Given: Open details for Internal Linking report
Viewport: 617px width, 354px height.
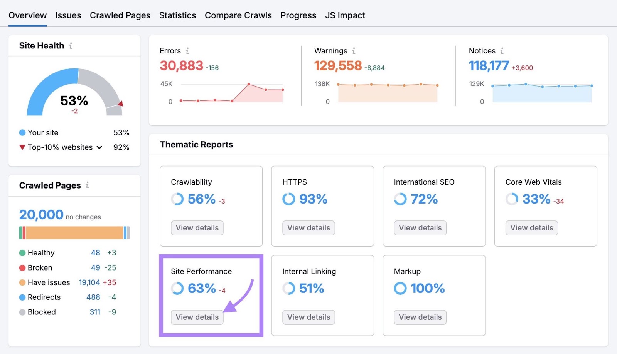Looking at the screenshot, I should tap(308, 317).
